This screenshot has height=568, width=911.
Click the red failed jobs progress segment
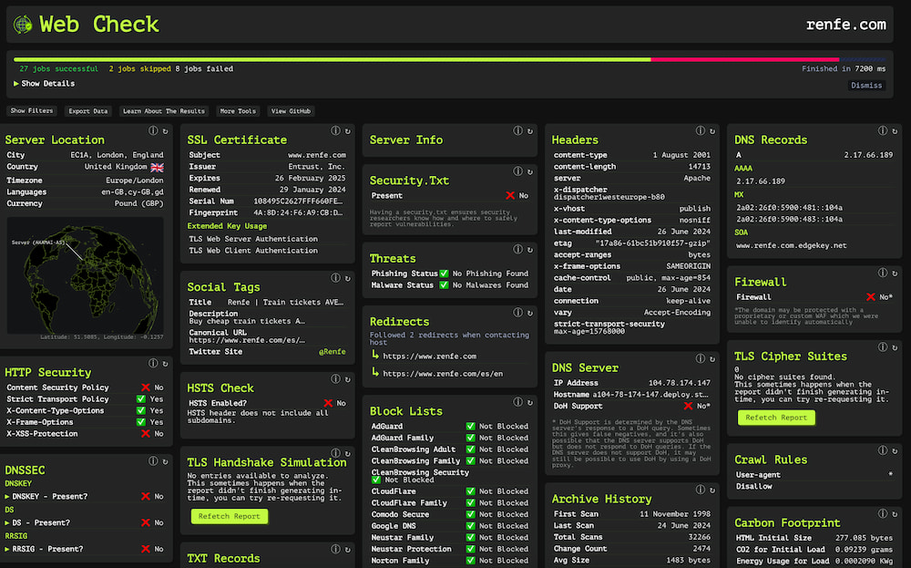[x=745, y=59]
